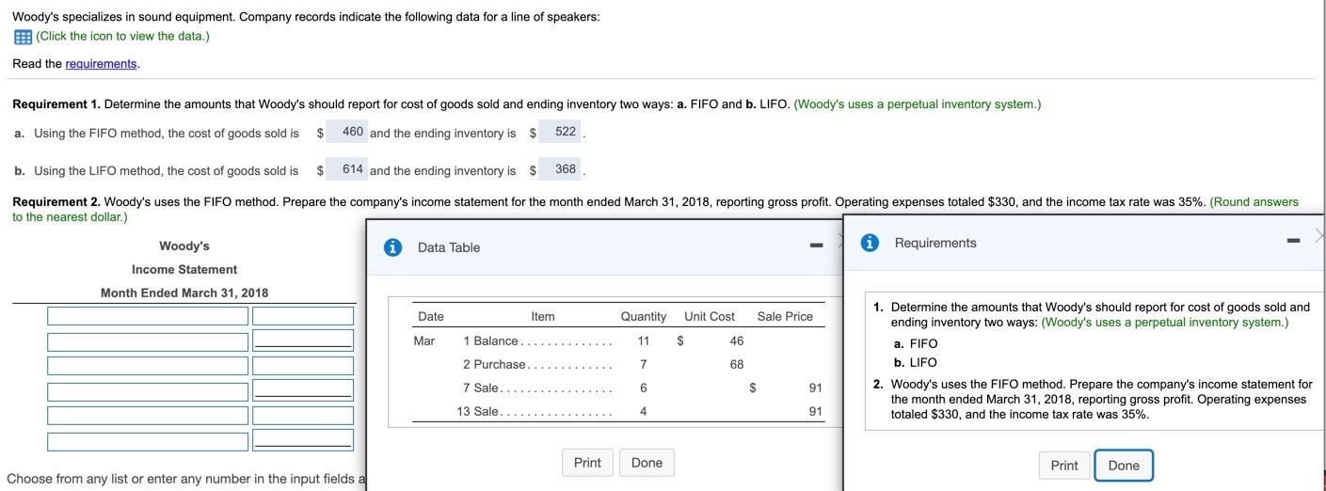Select fourth income statement amount field
This screenshot has width=1326, height=491.
[x=303, y=390]
